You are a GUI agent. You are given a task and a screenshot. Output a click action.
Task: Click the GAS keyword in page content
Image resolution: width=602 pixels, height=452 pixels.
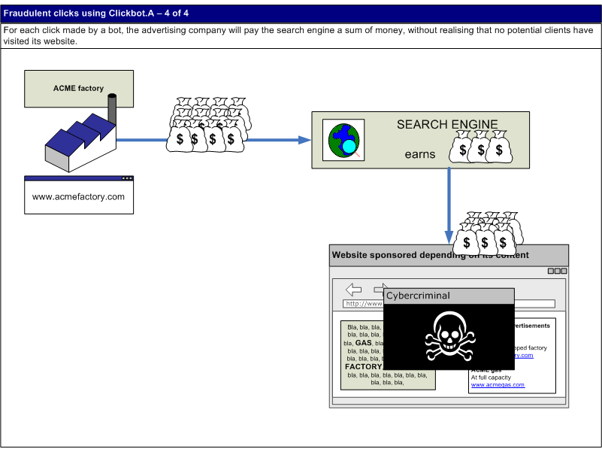coord(363,342)
